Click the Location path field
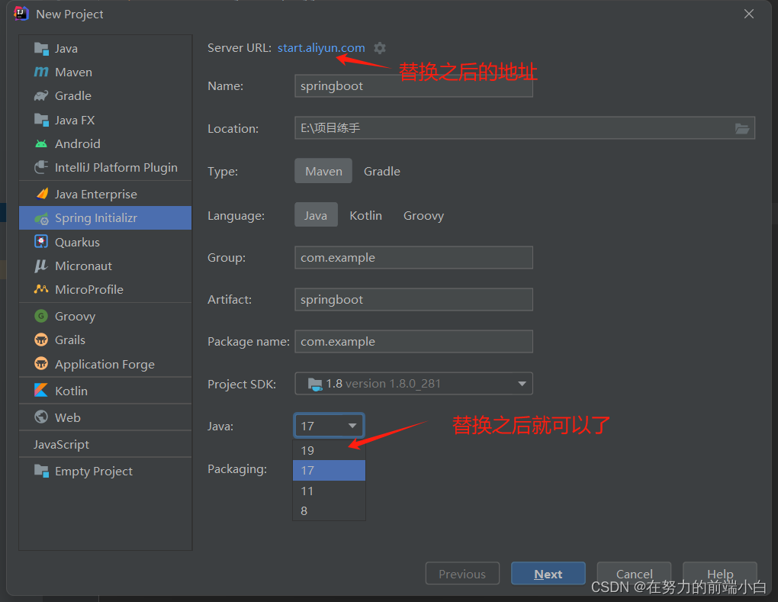This screenshot has width=778, height=602. pos(525,128)
